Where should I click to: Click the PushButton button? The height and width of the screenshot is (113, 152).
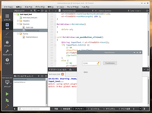pos(110,63)
